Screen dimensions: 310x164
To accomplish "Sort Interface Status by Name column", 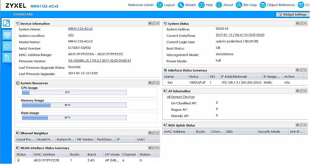I will click(175, 76).
